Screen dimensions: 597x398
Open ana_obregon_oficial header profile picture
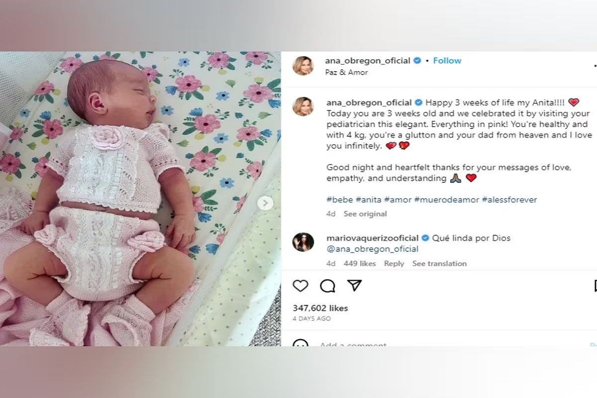(303, 66)
